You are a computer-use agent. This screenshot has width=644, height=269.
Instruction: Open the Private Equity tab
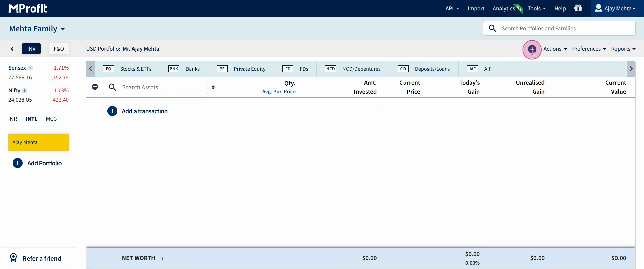point(241,69)
